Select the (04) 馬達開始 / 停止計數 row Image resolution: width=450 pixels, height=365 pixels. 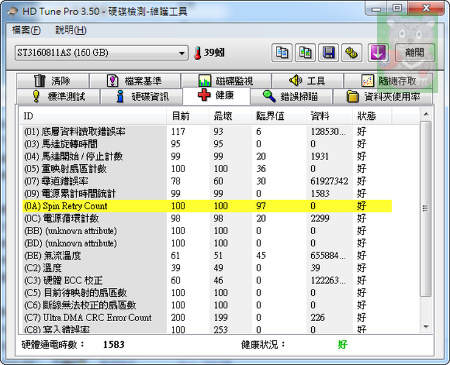tap(207, 156)
